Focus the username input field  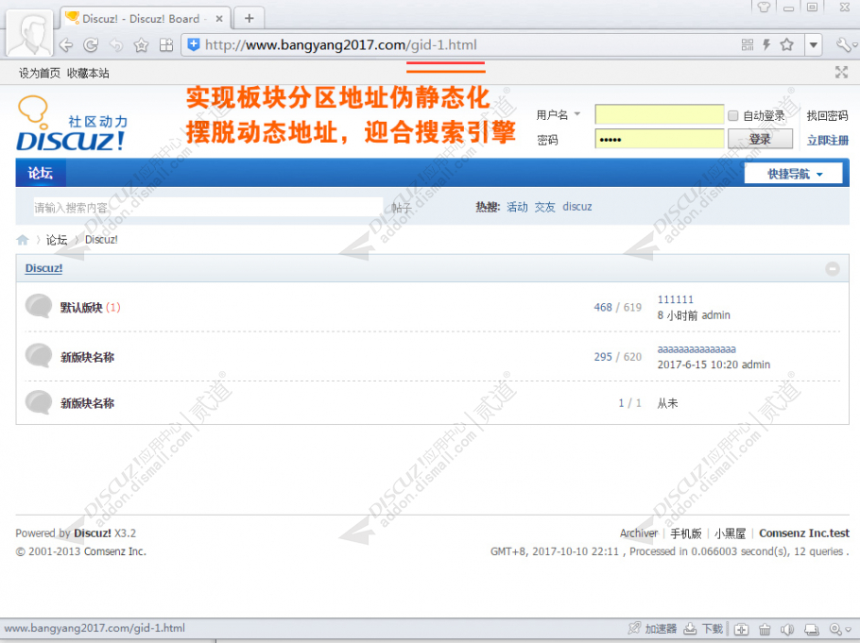660,114
